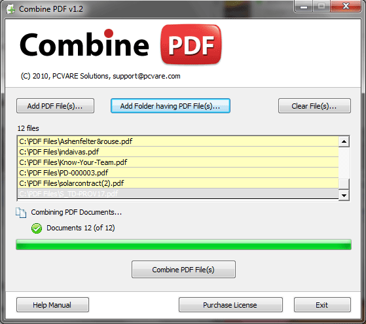Click the Combining PDF Documents pages icon
The image size is (366, 324).
[21, 213]
